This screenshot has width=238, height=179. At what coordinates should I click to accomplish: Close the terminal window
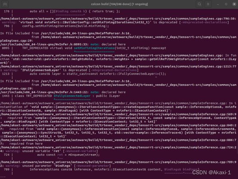pos(234,4)
